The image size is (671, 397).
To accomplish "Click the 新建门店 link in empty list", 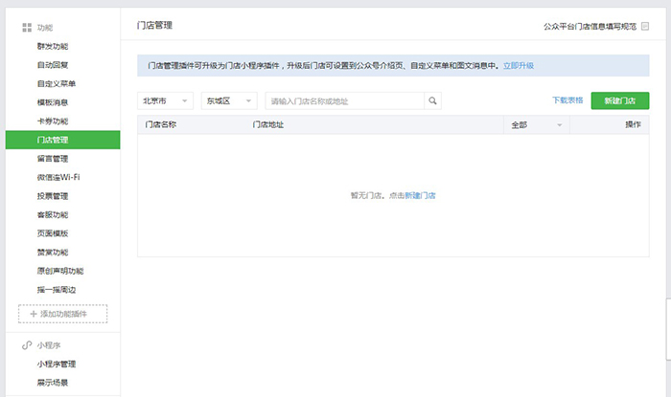I will pos(420,195).
